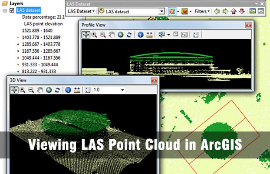Click the LAS Dataset 3D View tool
The height and width of the screenshot is (174, 270).
click(261, 11)
